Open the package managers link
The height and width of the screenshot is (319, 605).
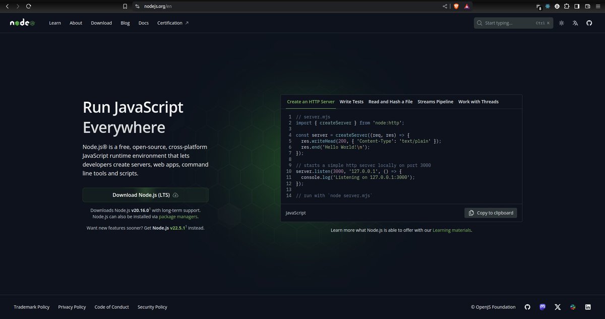(178, 217)
